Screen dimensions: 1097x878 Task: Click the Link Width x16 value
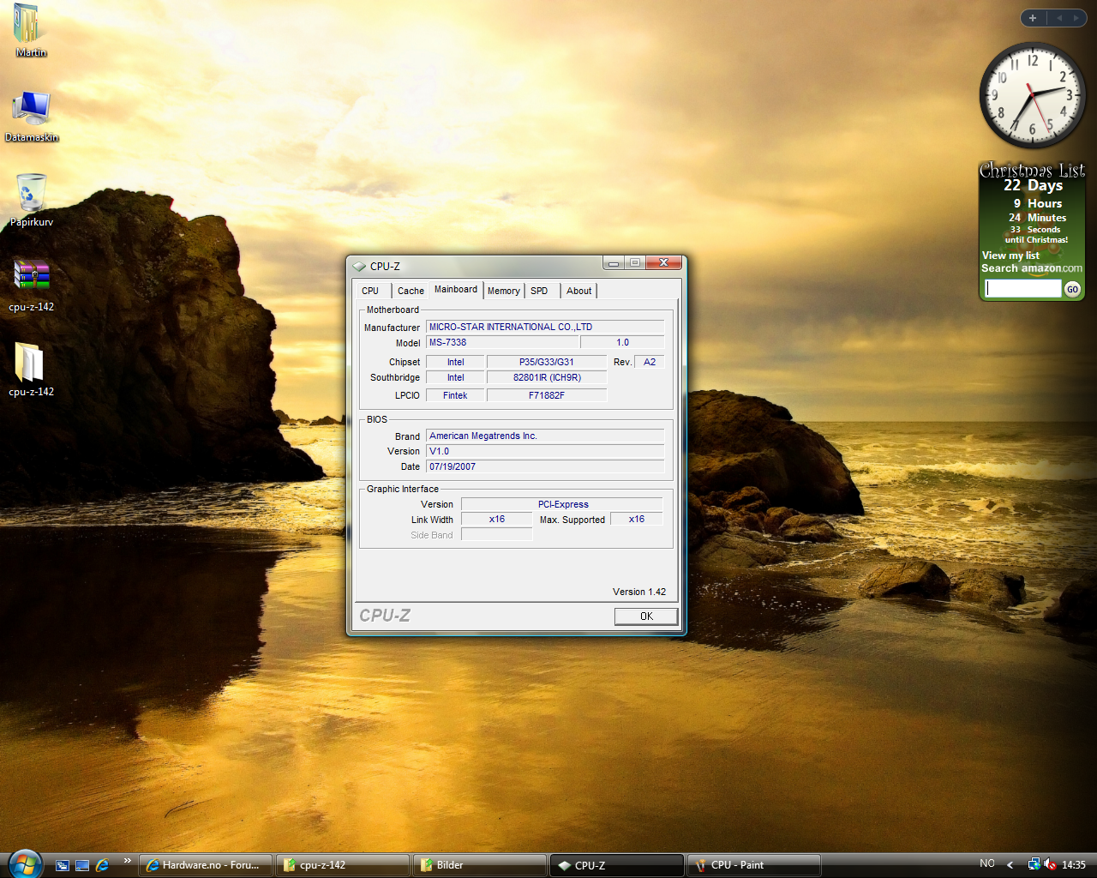click(x=497, y=519)
